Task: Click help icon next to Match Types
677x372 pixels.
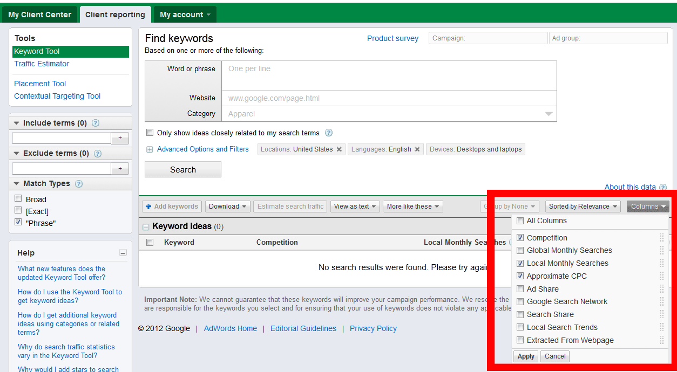Action: (x=79, y=183)
